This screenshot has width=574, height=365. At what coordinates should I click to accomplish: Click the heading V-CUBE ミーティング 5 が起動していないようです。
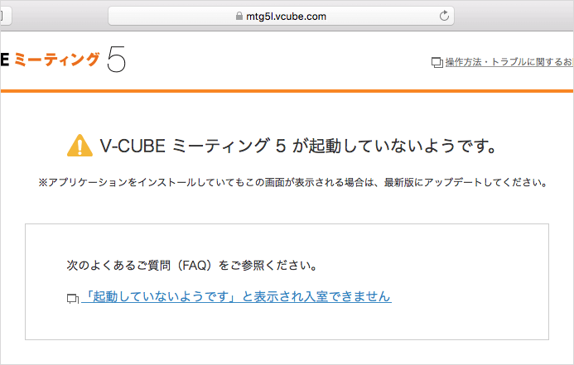pyautogui.click(x=298, y=146)
